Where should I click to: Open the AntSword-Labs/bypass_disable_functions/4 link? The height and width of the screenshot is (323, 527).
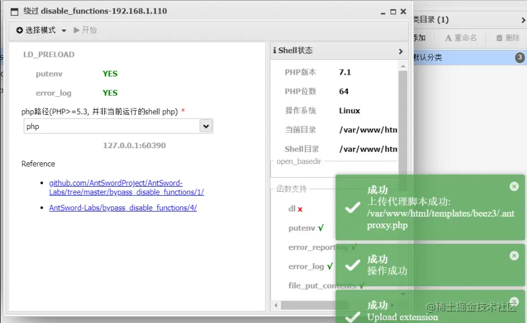tap(123, 208)
